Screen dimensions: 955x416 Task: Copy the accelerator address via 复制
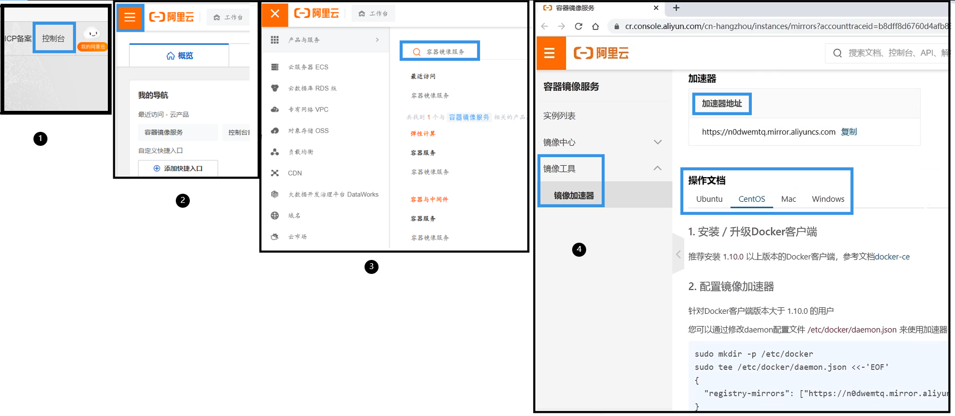(849, 132)
